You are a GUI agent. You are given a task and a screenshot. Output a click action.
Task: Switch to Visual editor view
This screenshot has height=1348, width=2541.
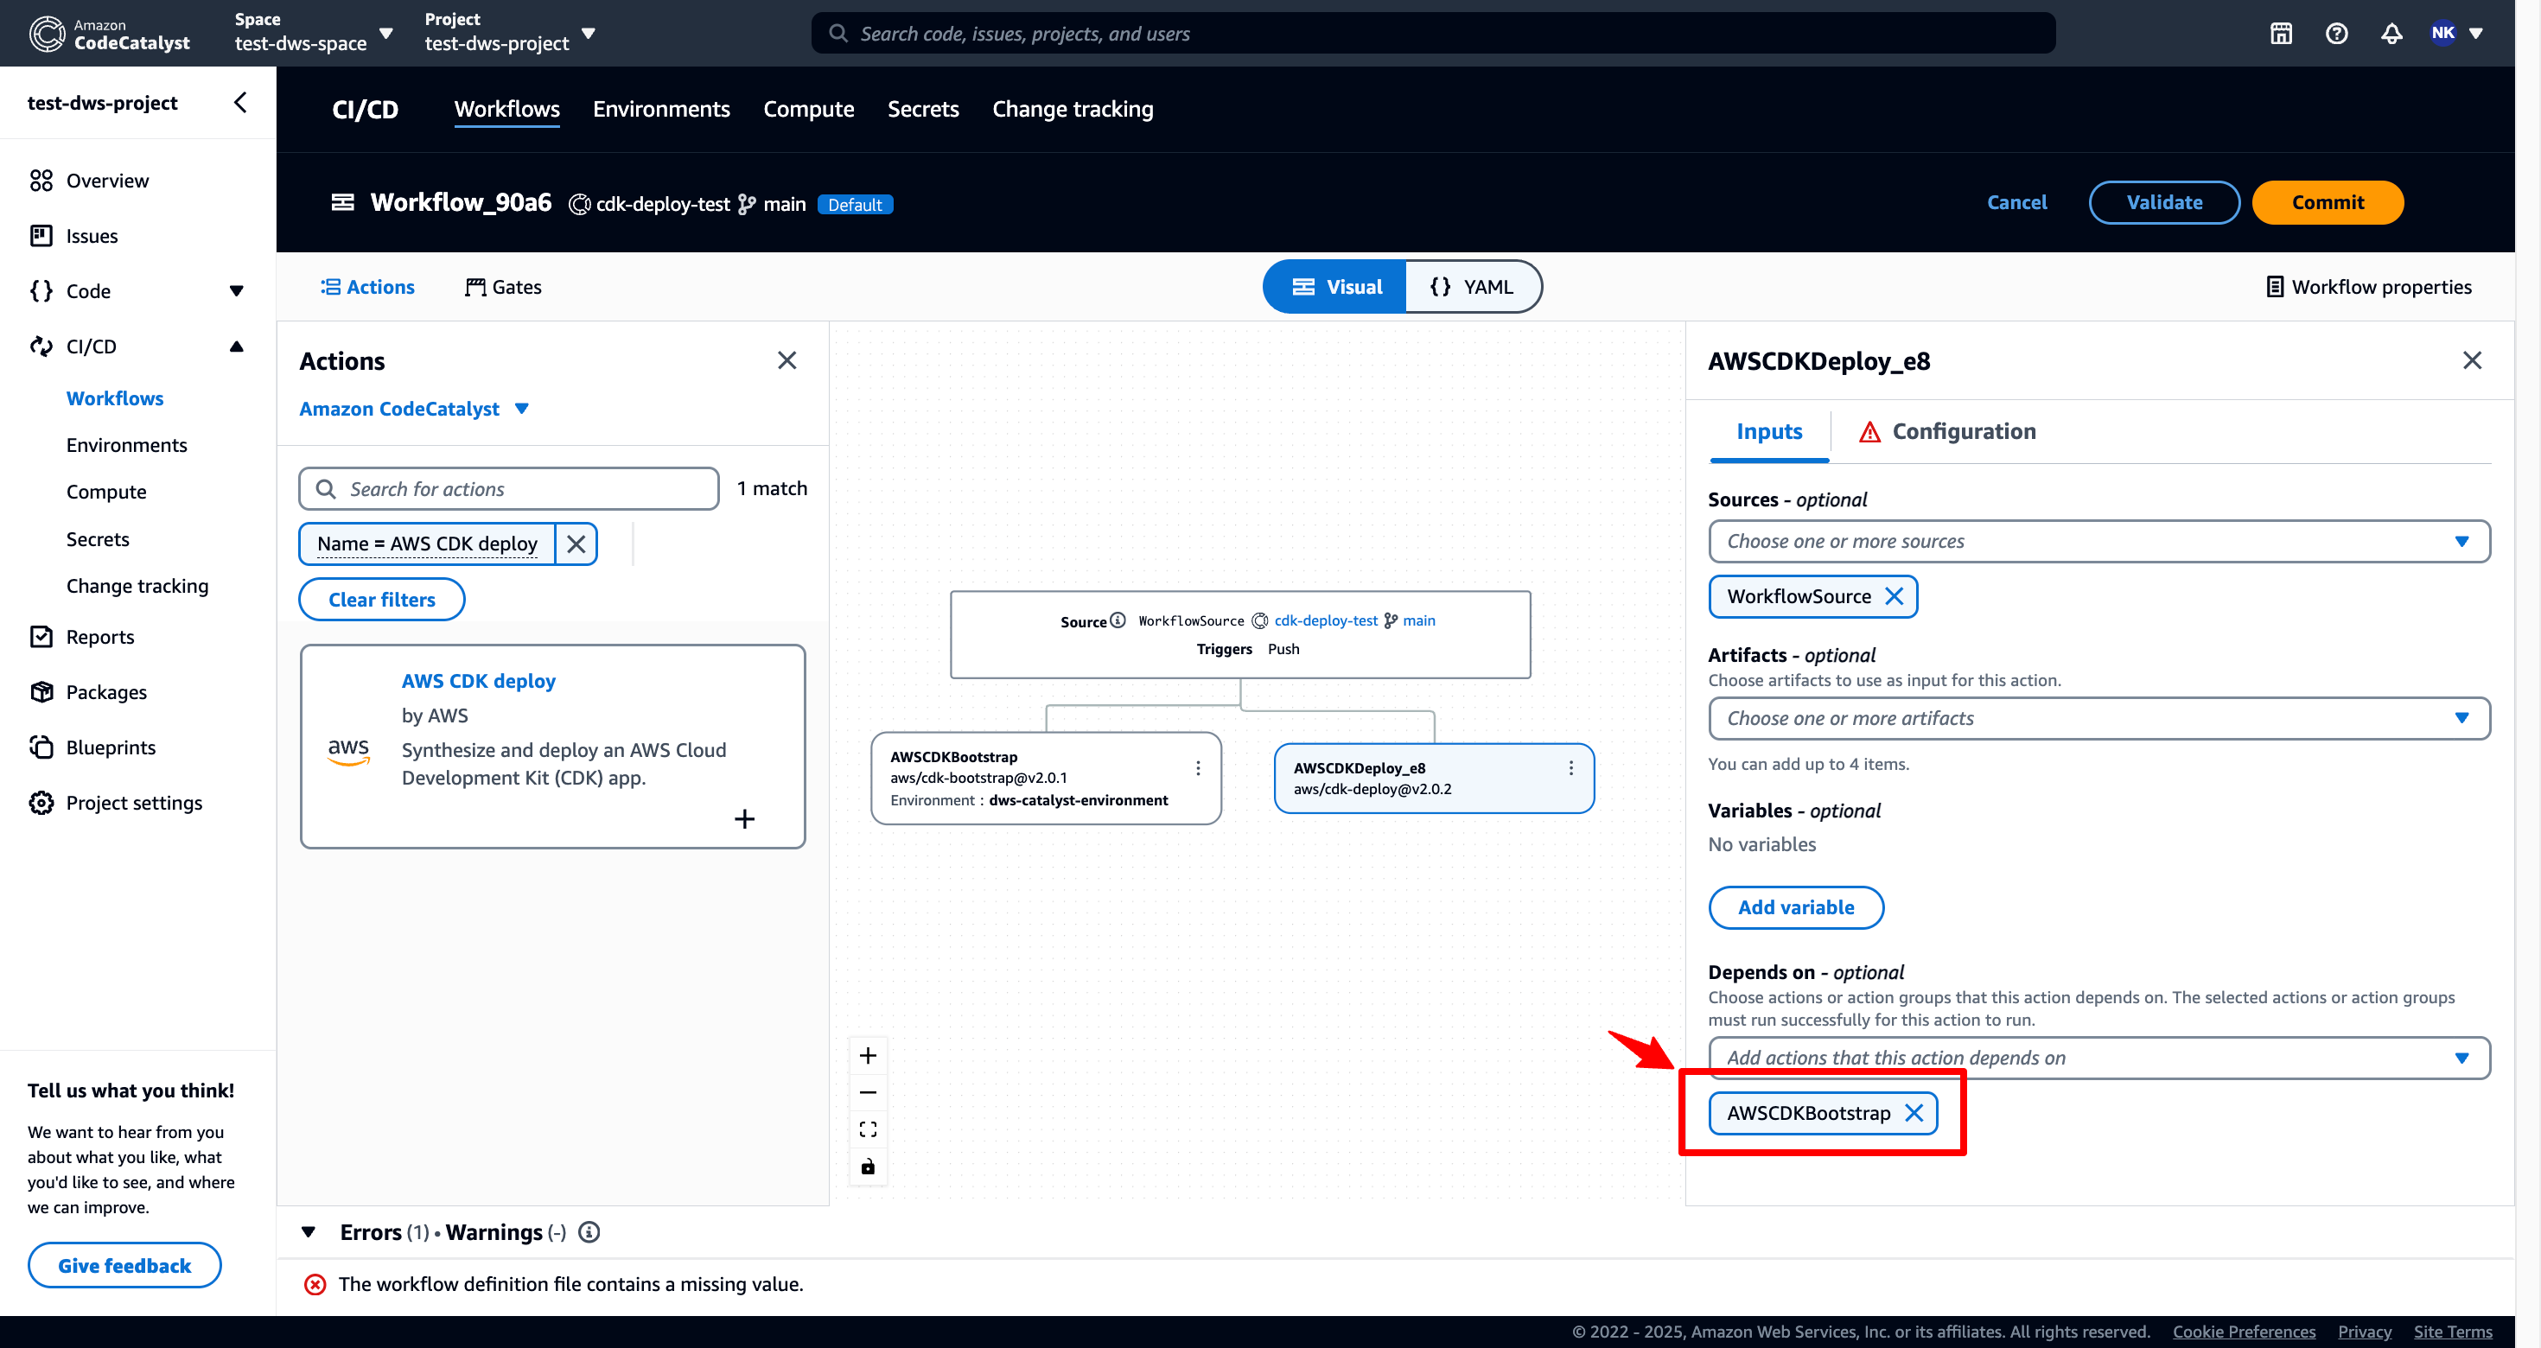1335,287
